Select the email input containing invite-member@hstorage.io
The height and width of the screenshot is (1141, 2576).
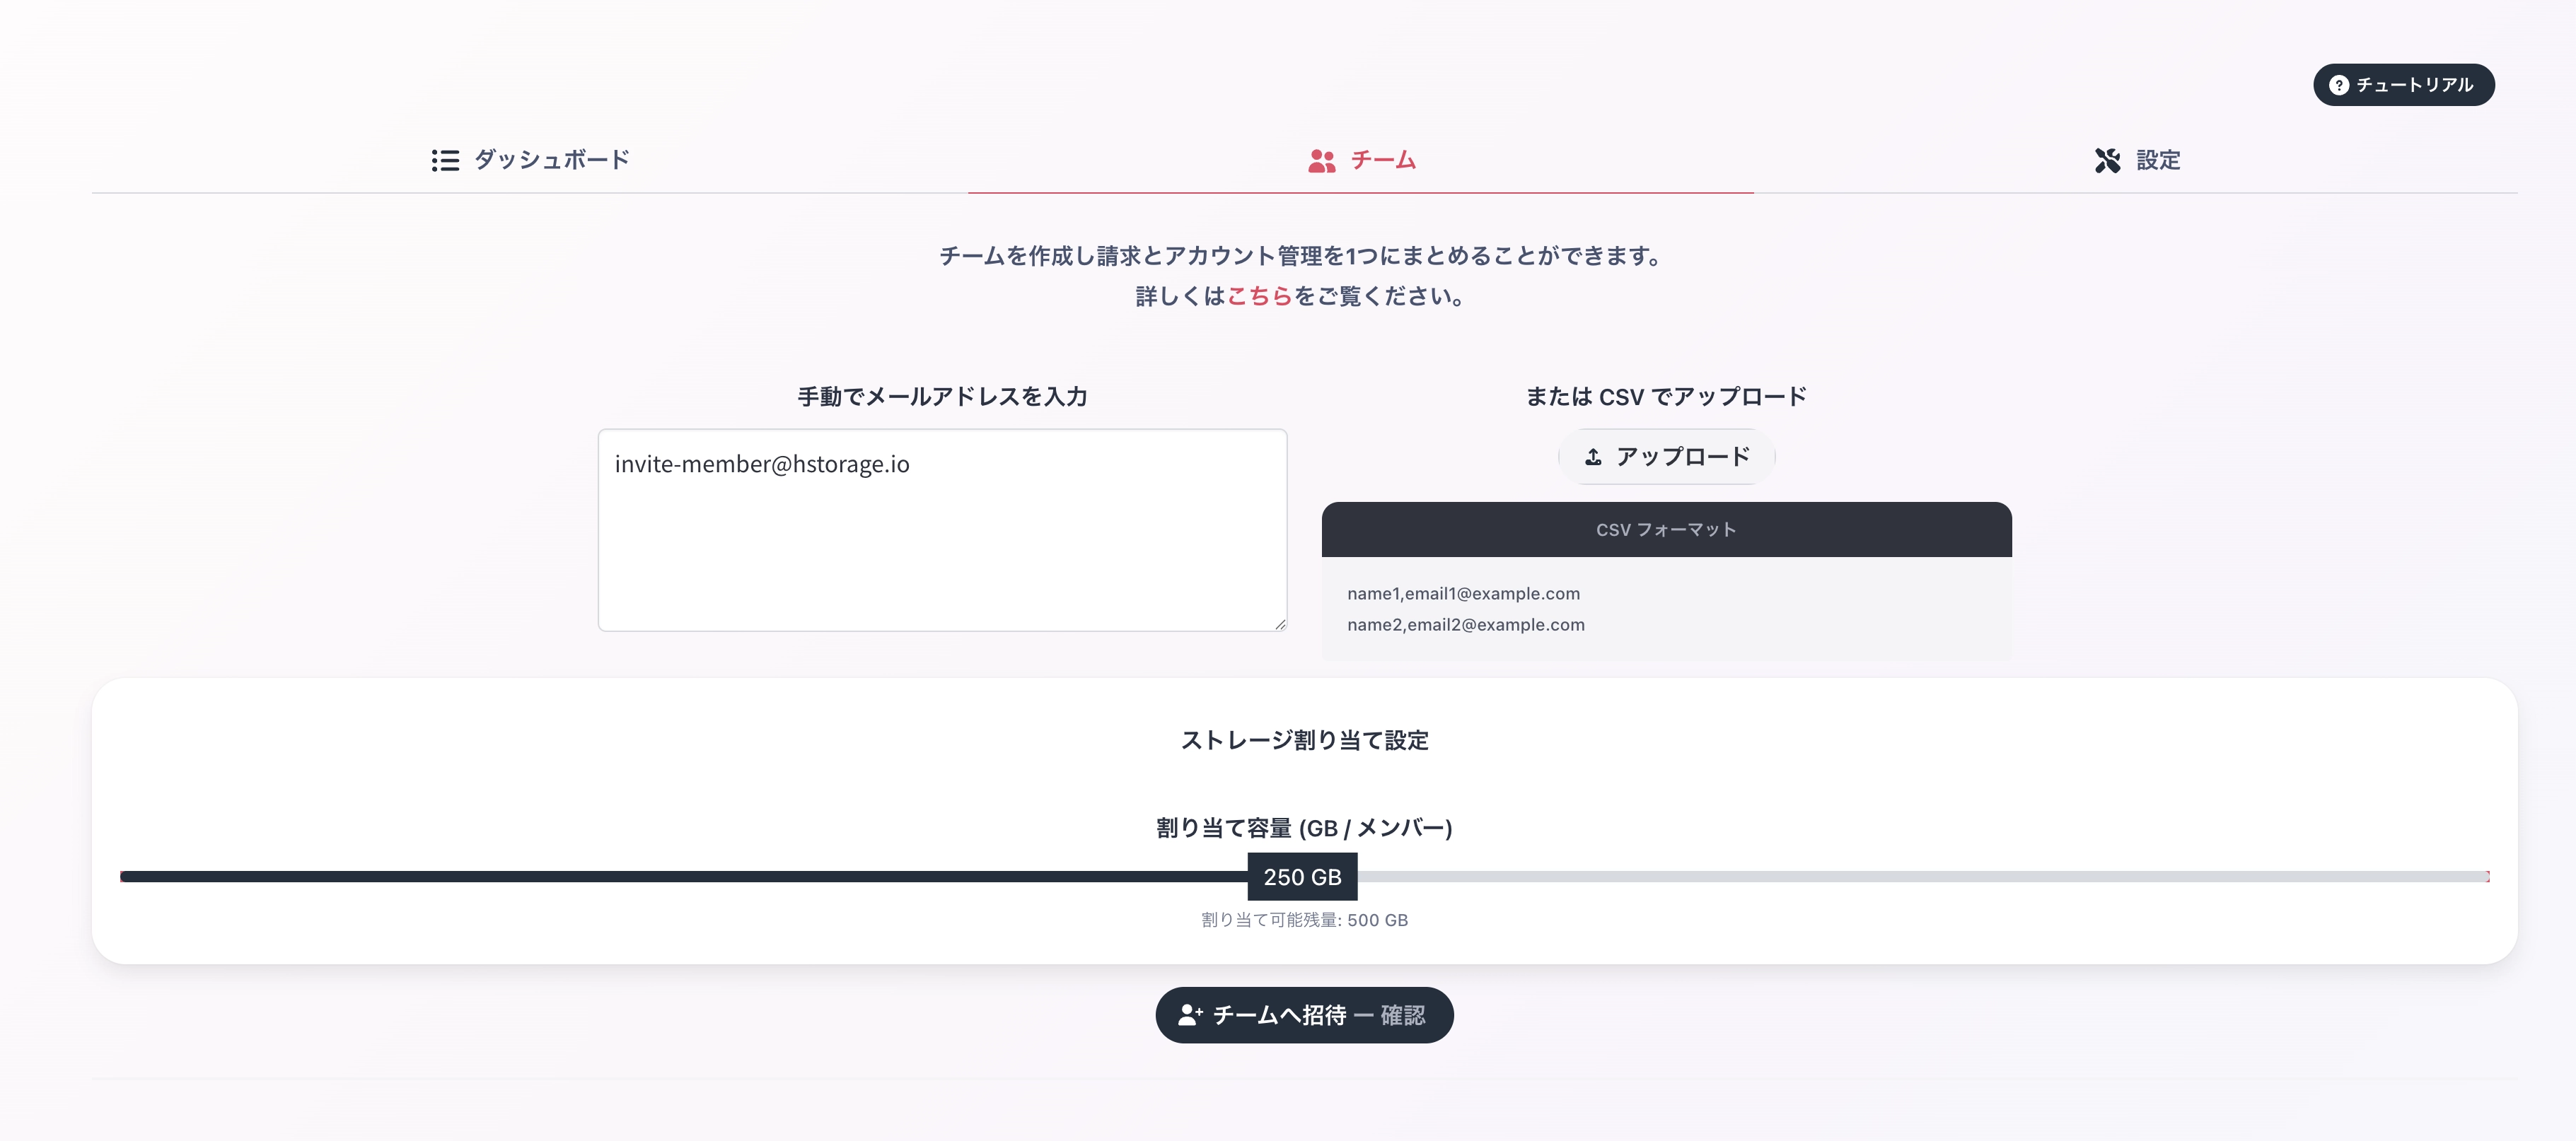(941, 529)
